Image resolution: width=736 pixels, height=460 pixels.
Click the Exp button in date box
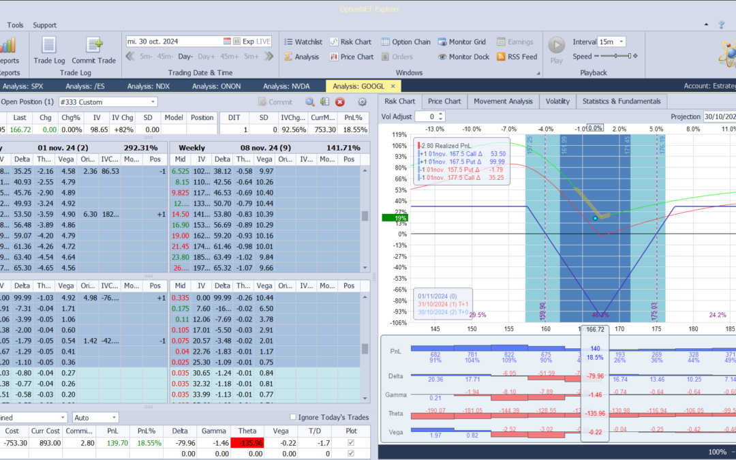click(x=248, y=42)
